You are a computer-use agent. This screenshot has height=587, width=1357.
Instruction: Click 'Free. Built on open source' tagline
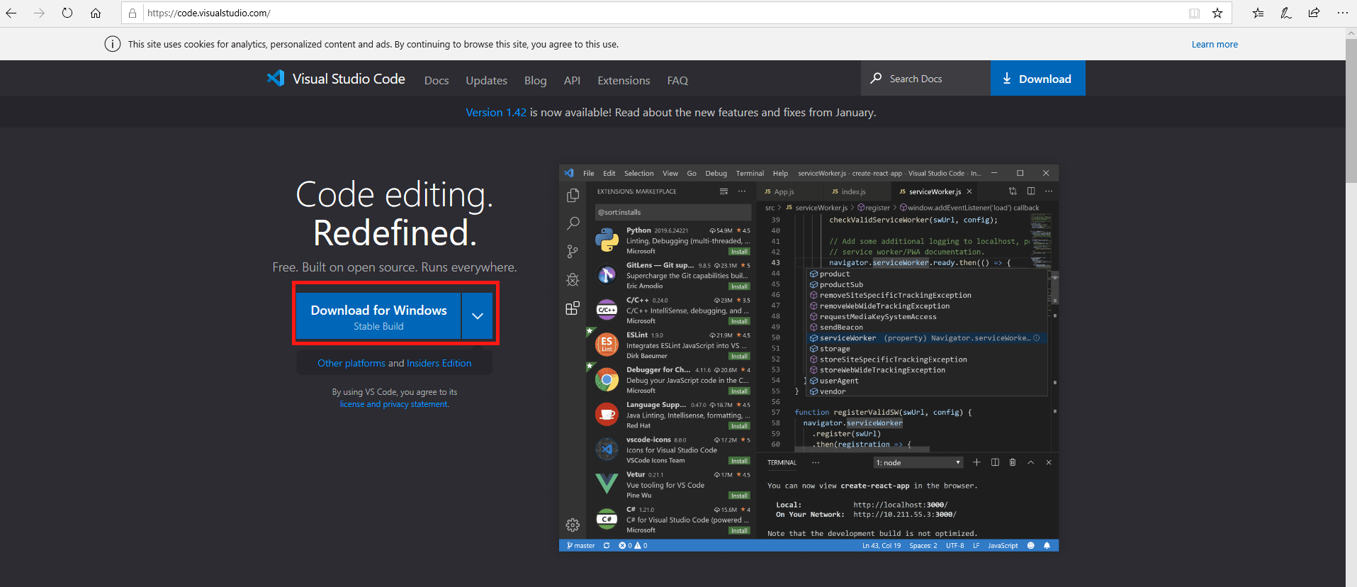(395, 267)
